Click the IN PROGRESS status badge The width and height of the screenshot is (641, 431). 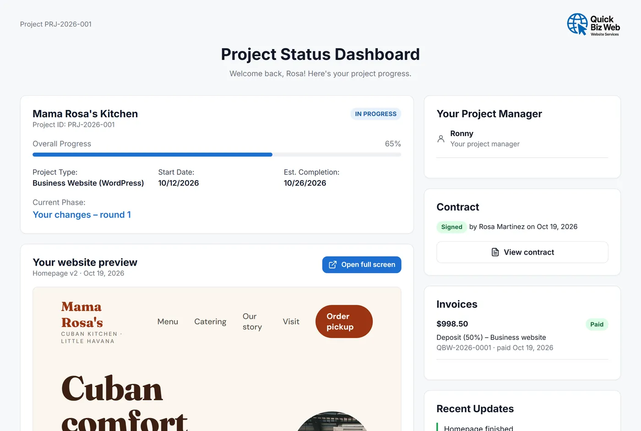point(376,114)
